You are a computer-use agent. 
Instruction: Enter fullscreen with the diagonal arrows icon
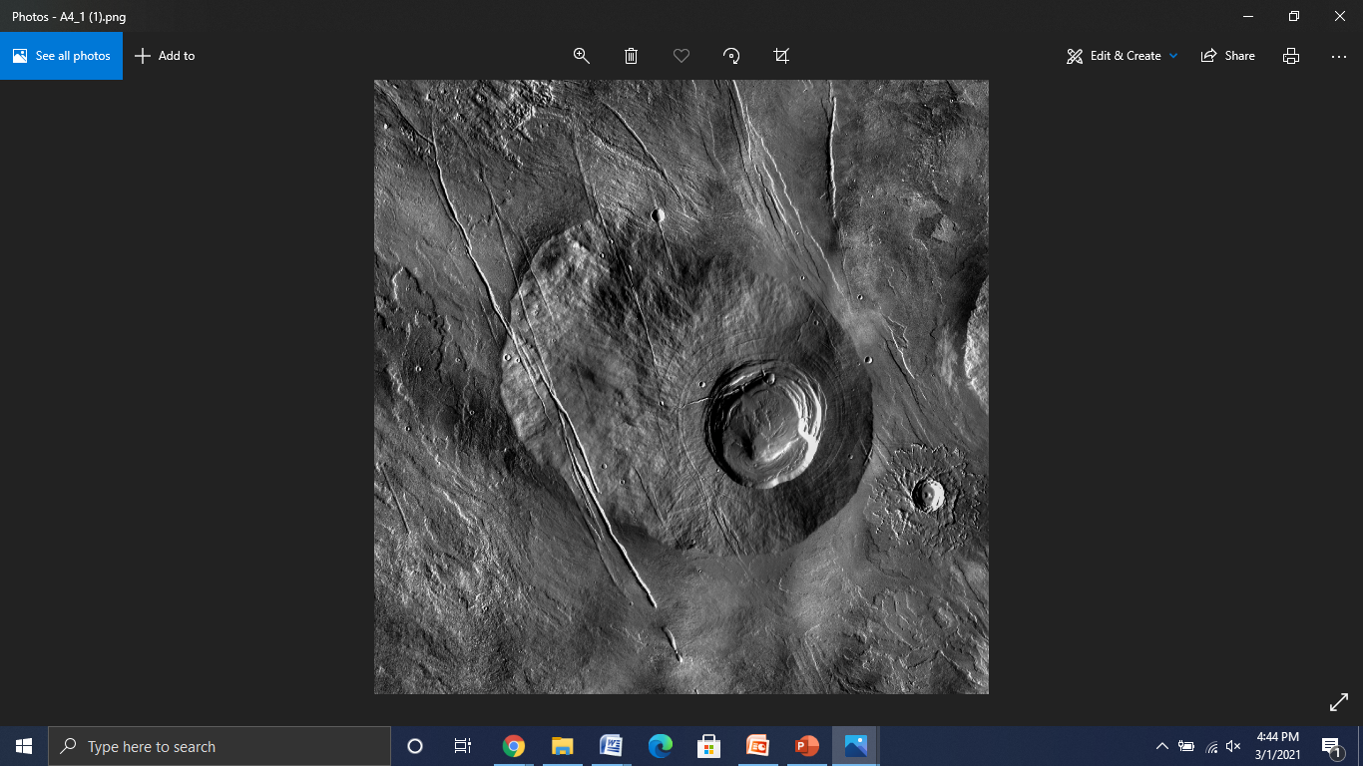(x=1339, y=703)
